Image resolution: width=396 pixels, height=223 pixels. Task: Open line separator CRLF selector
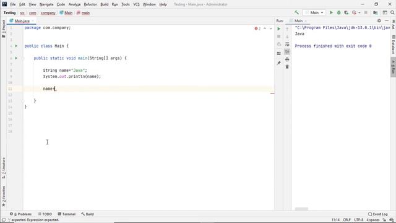coord(346,220)
